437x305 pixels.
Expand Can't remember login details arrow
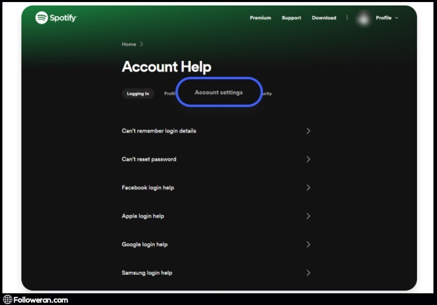tap(308, 131)
